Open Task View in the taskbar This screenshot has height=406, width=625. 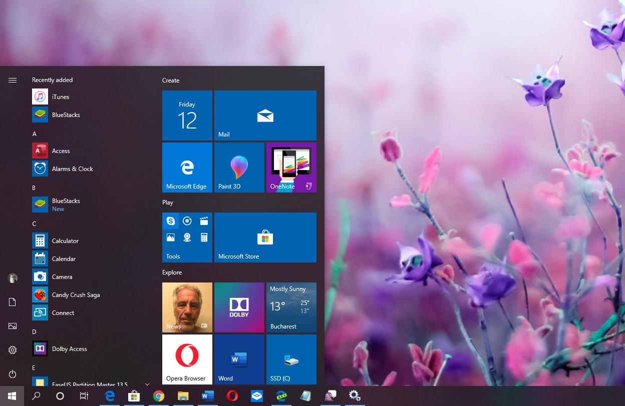[x=84, y=396]
